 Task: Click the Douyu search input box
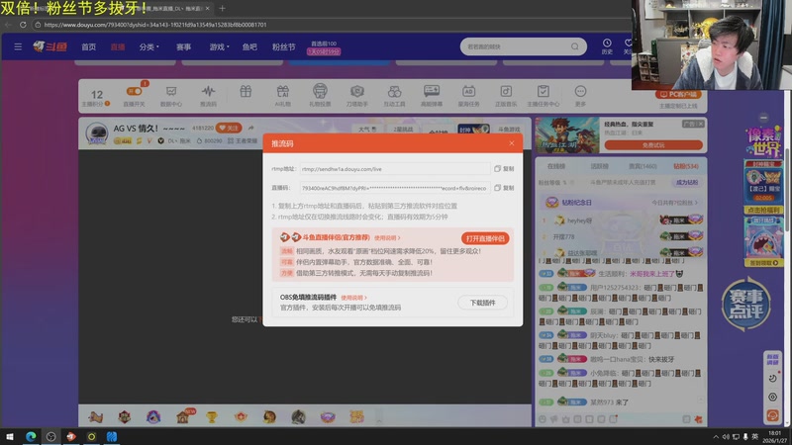[x=515, y=46]
